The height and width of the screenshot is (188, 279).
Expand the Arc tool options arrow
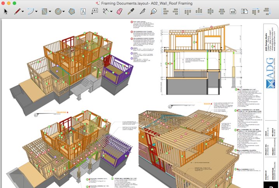pyautogui.click(x=36, y=12)
